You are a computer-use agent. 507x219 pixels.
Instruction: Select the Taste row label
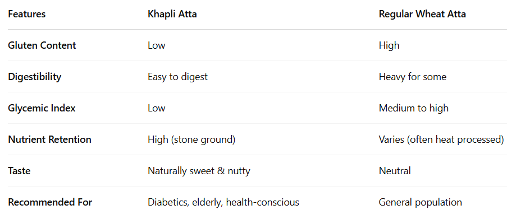(x=20, y=171)
